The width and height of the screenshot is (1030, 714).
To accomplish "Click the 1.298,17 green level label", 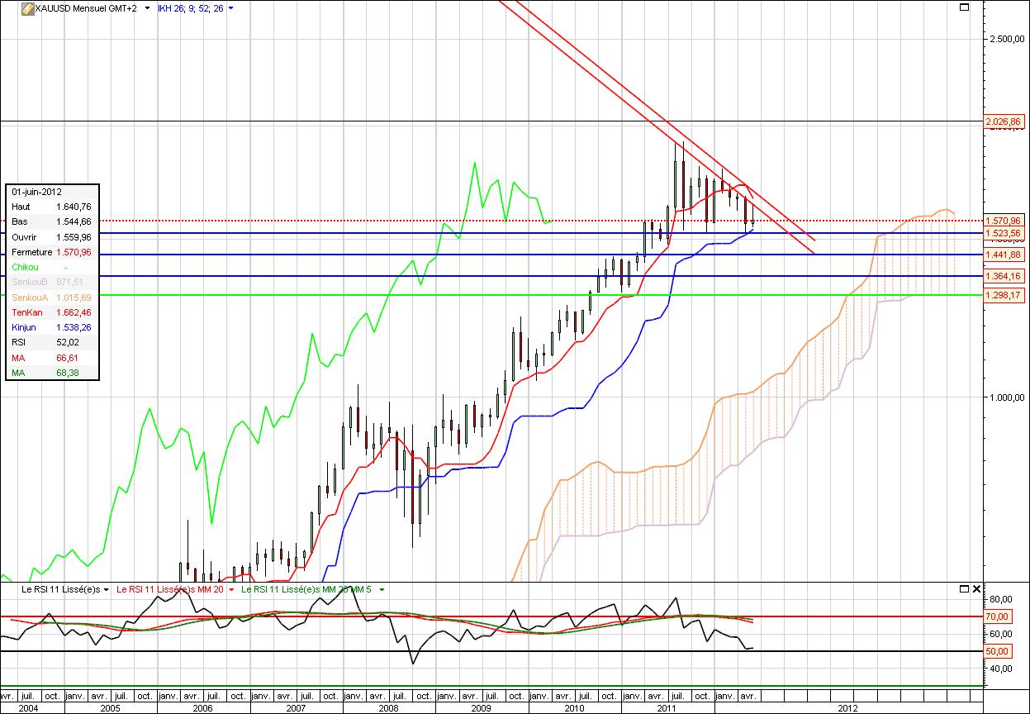I will pos(1004,295).
